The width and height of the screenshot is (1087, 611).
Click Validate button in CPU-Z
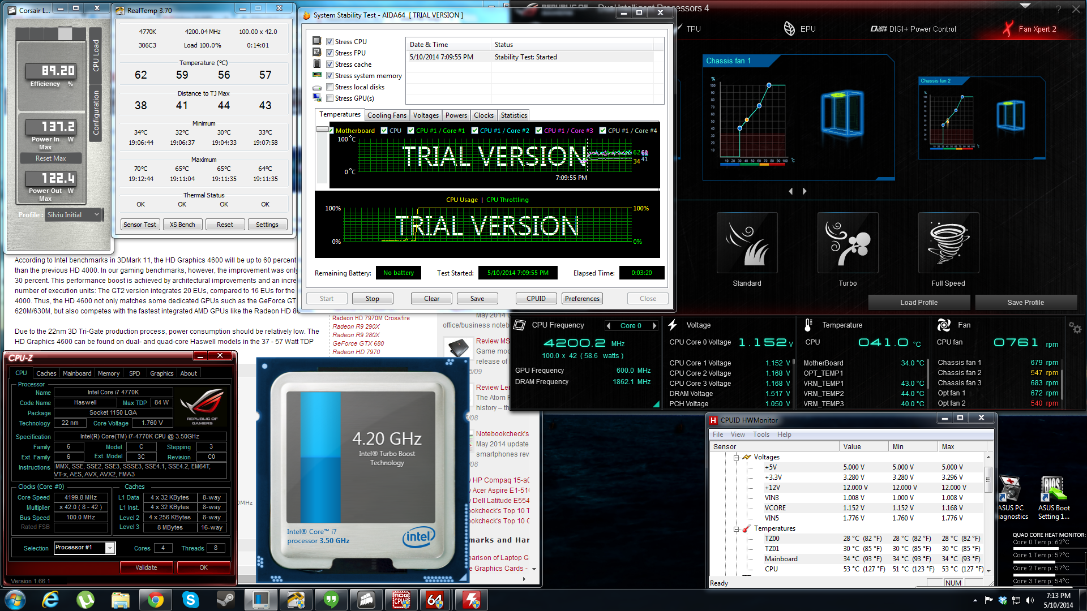(x=146, y=567)
